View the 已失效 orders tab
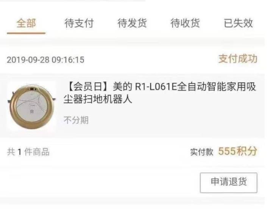Screen dimensions: 267x217 [x=238, y=23]
